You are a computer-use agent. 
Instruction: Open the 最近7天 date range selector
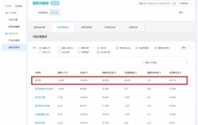155,4
